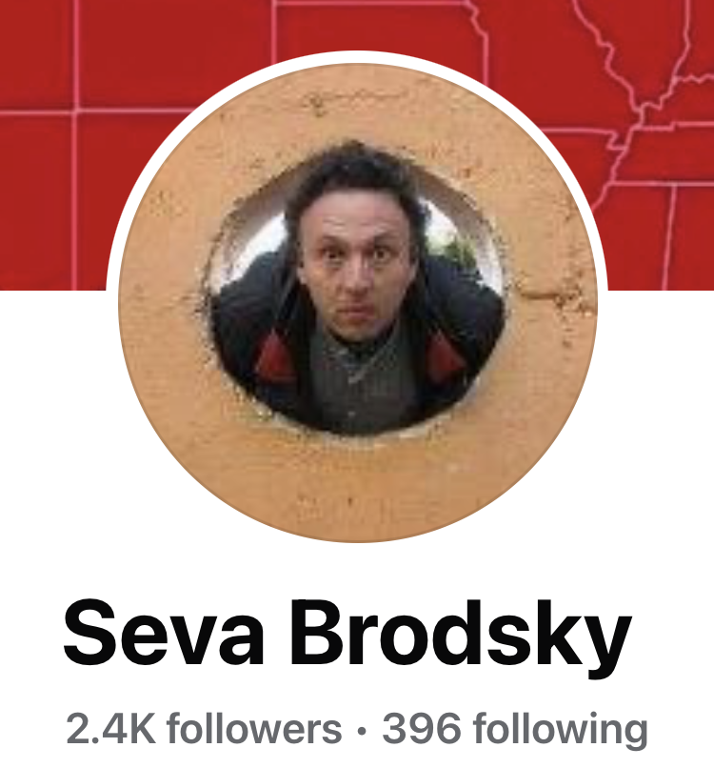Open the 396 following list
Viewport: 714px width, 768px height.
click(515, 731)
